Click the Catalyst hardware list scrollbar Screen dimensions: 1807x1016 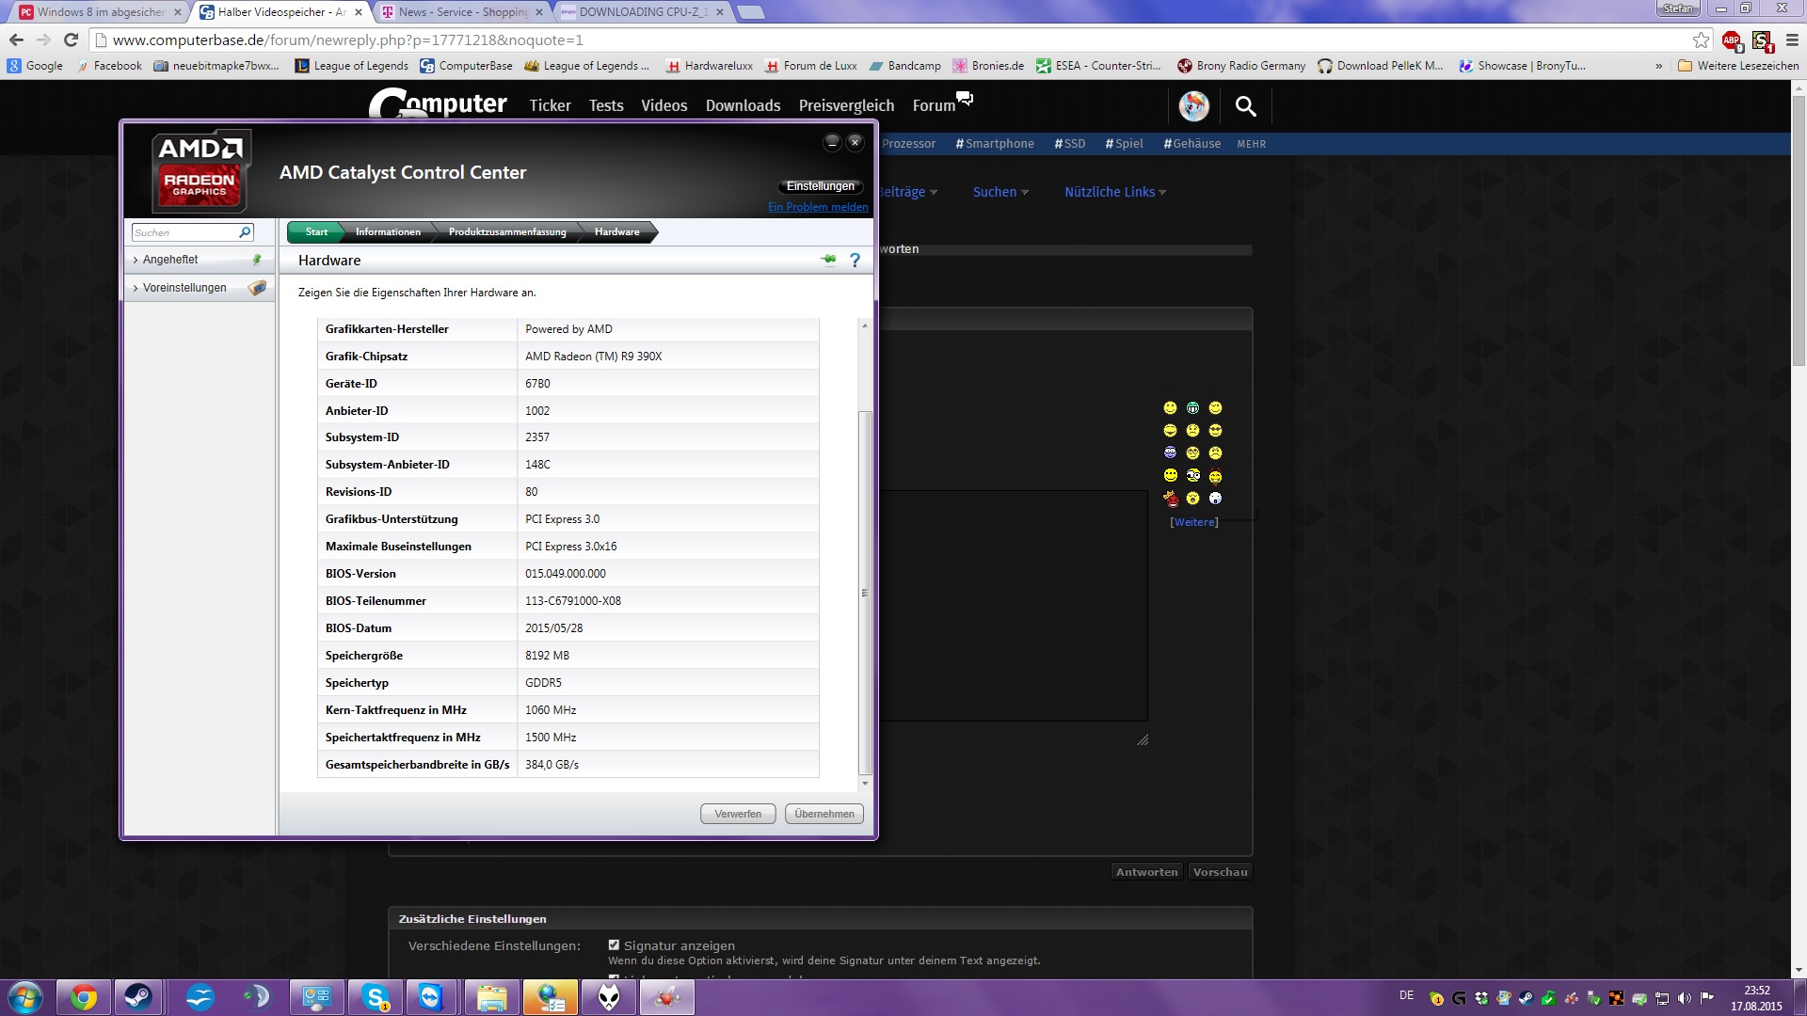pos(865,593)
